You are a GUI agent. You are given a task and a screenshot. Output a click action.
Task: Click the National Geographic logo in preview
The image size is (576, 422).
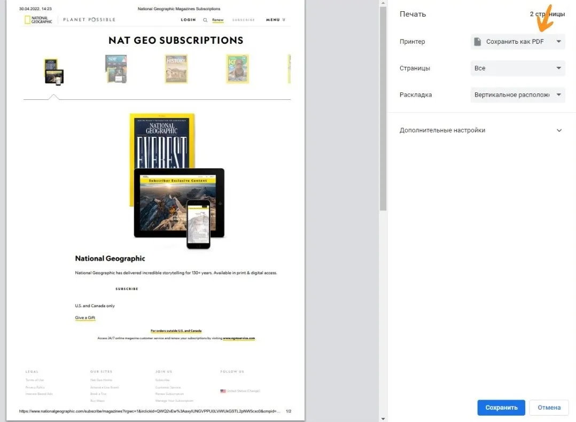click(38, 20)
